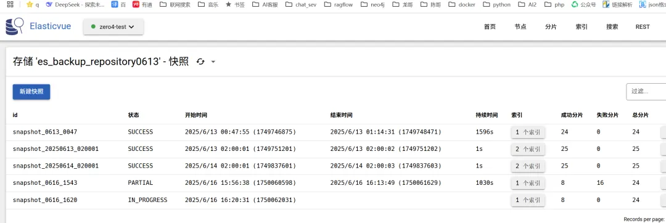666x223 pixels.
Task: Sort by the 开始时间 column header
Action: coord(196,115)
